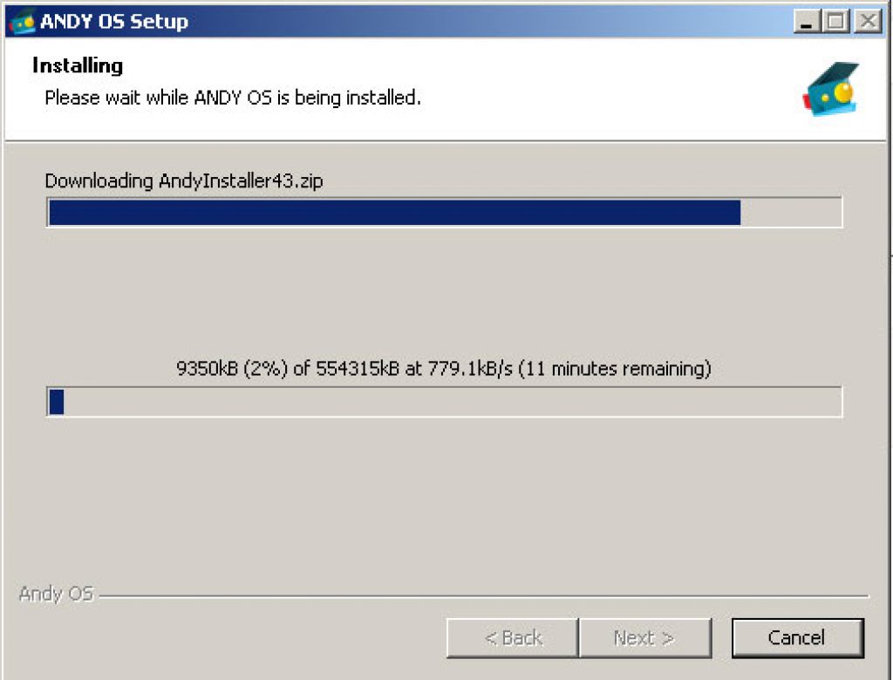Click the grayed-out Next button
This screenshot has width=893, height=680.
[x=644, y=638]
